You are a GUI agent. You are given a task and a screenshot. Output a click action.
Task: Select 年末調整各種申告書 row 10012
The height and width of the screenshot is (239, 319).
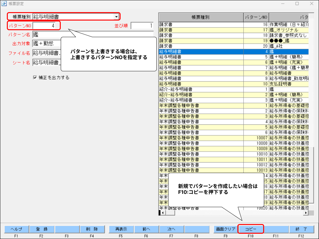(x=234, y=165)
